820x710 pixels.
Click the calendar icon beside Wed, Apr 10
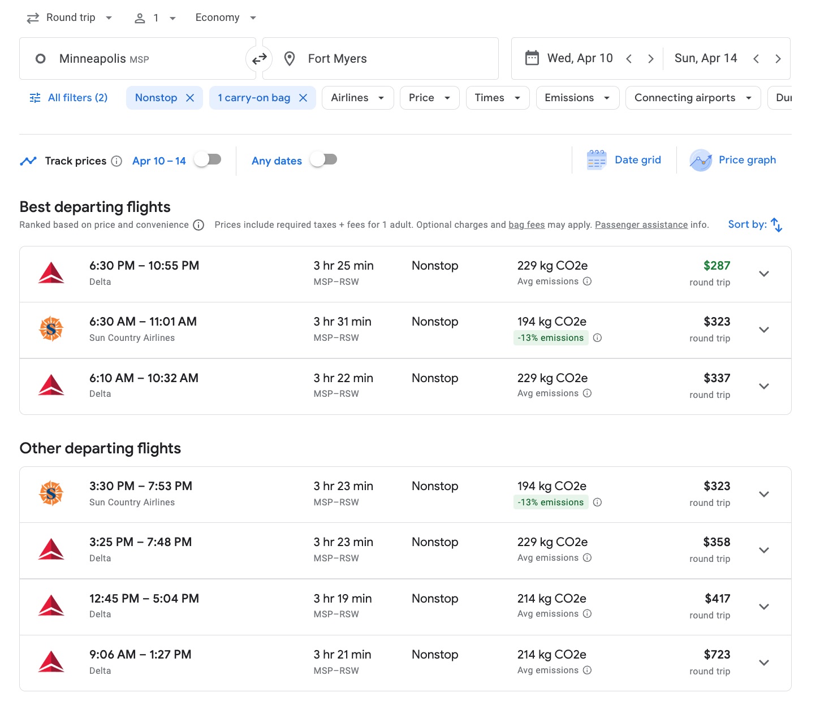click(531, 58)
